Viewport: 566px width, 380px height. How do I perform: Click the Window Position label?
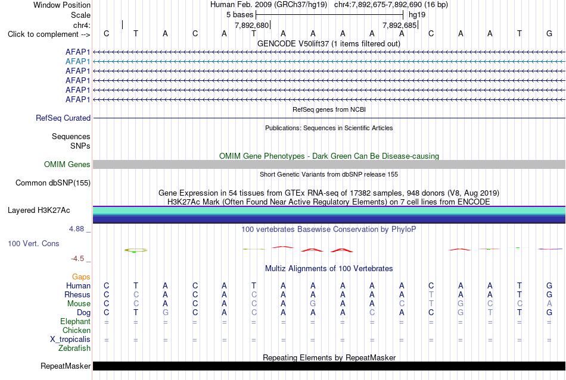tap(62, 5)
